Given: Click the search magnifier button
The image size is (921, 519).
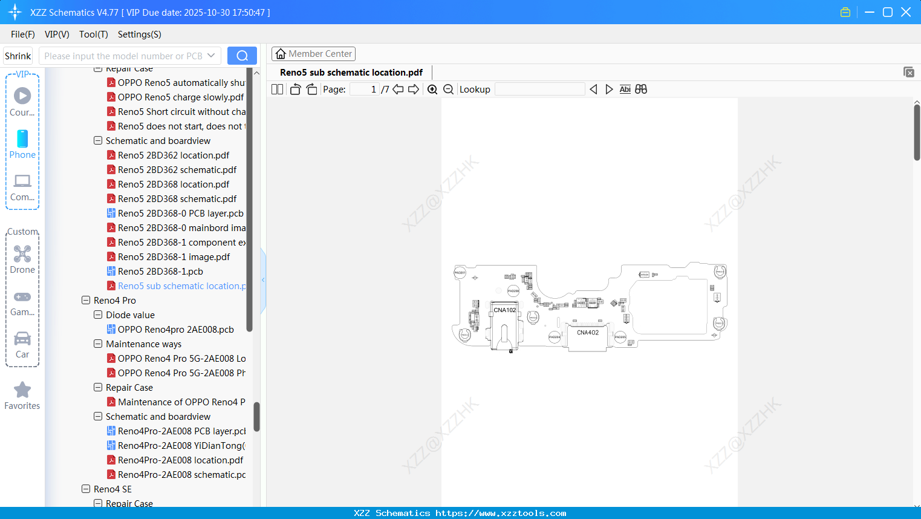Looking at the screenshot, I should tap(242, 56).
